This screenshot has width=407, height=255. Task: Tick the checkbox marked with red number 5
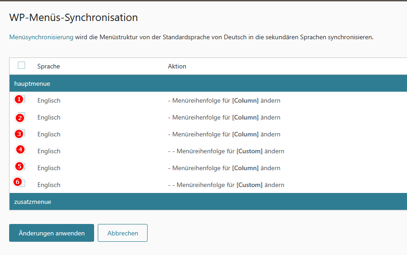coord(21,167)
